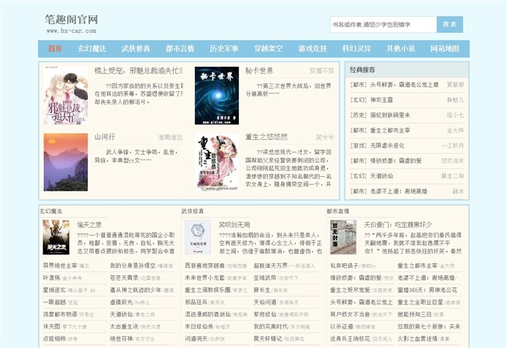Open the 玄幻魔法 nav tab
507x348 pixels.
(x=92, y=49)
